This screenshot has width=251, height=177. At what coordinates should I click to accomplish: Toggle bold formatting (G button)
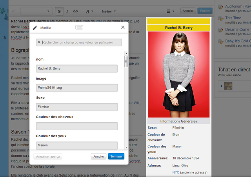click(x=59, y=11)
